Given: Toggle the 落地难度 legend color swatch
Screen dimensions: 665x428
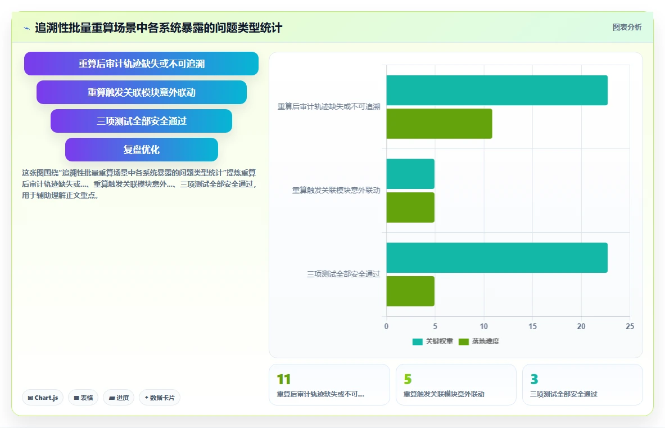Looking at the screenshot, I should pyautogui.click(x=464, y=341).
